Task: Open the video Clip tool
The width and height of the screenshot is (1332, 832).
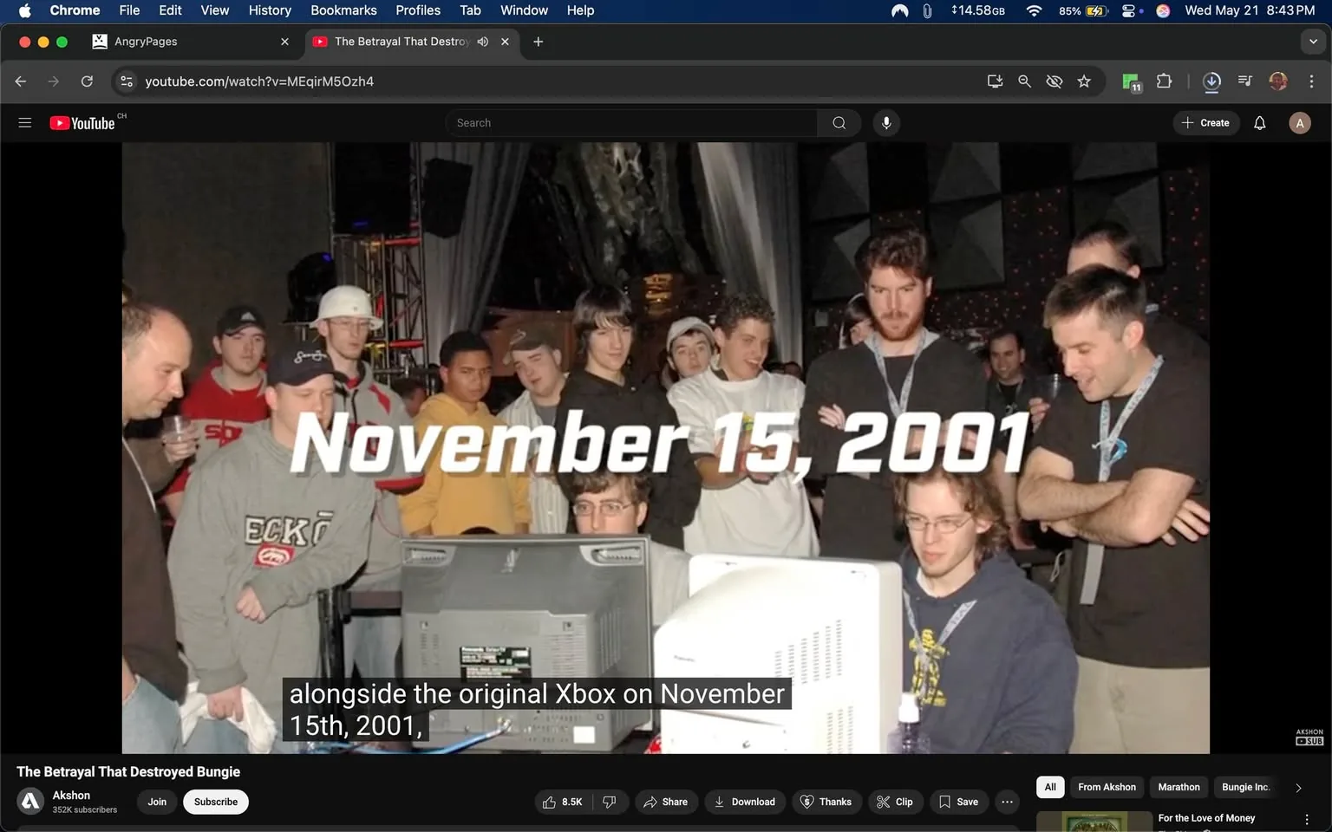Action: point(895,802)
